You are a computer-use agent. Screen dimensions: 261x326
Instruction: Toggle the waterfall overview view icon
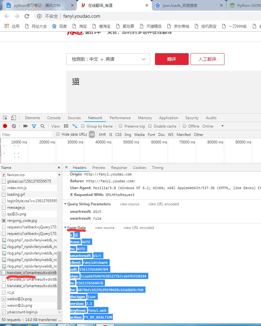[75, 126]
